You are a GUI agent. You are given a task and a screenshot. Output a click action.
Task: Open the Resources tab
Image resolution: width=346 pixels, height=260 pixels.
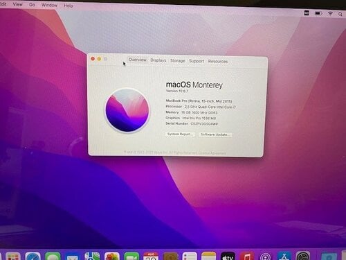point(218,62)
